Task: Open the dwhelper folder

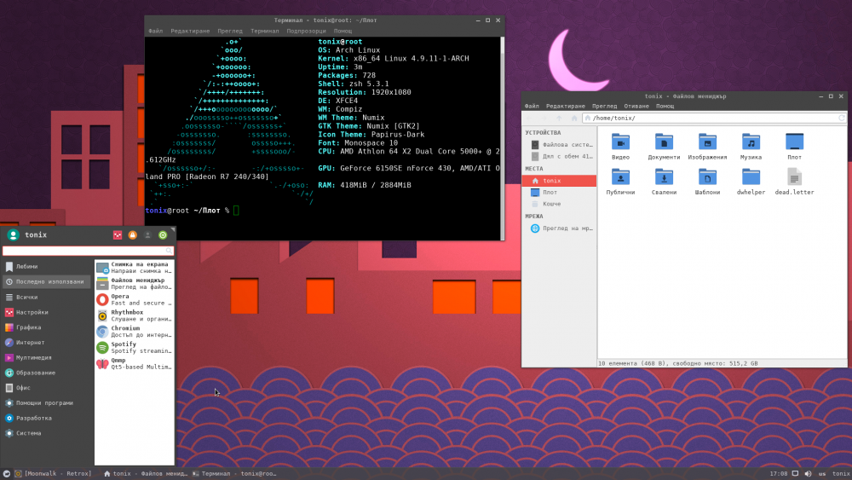Action: pyautogui.click(x=751, y=181)
